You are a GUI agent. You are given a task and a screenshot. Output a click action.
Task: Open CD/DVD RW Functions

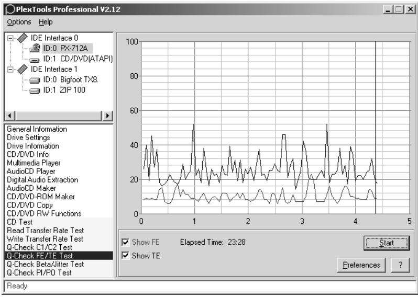tap(44, 213)
